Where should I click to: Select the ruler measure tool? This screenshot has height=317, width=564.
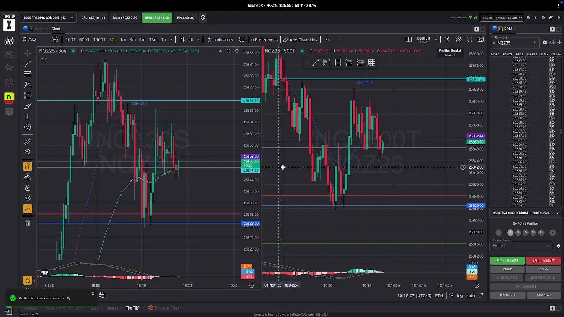28,141
